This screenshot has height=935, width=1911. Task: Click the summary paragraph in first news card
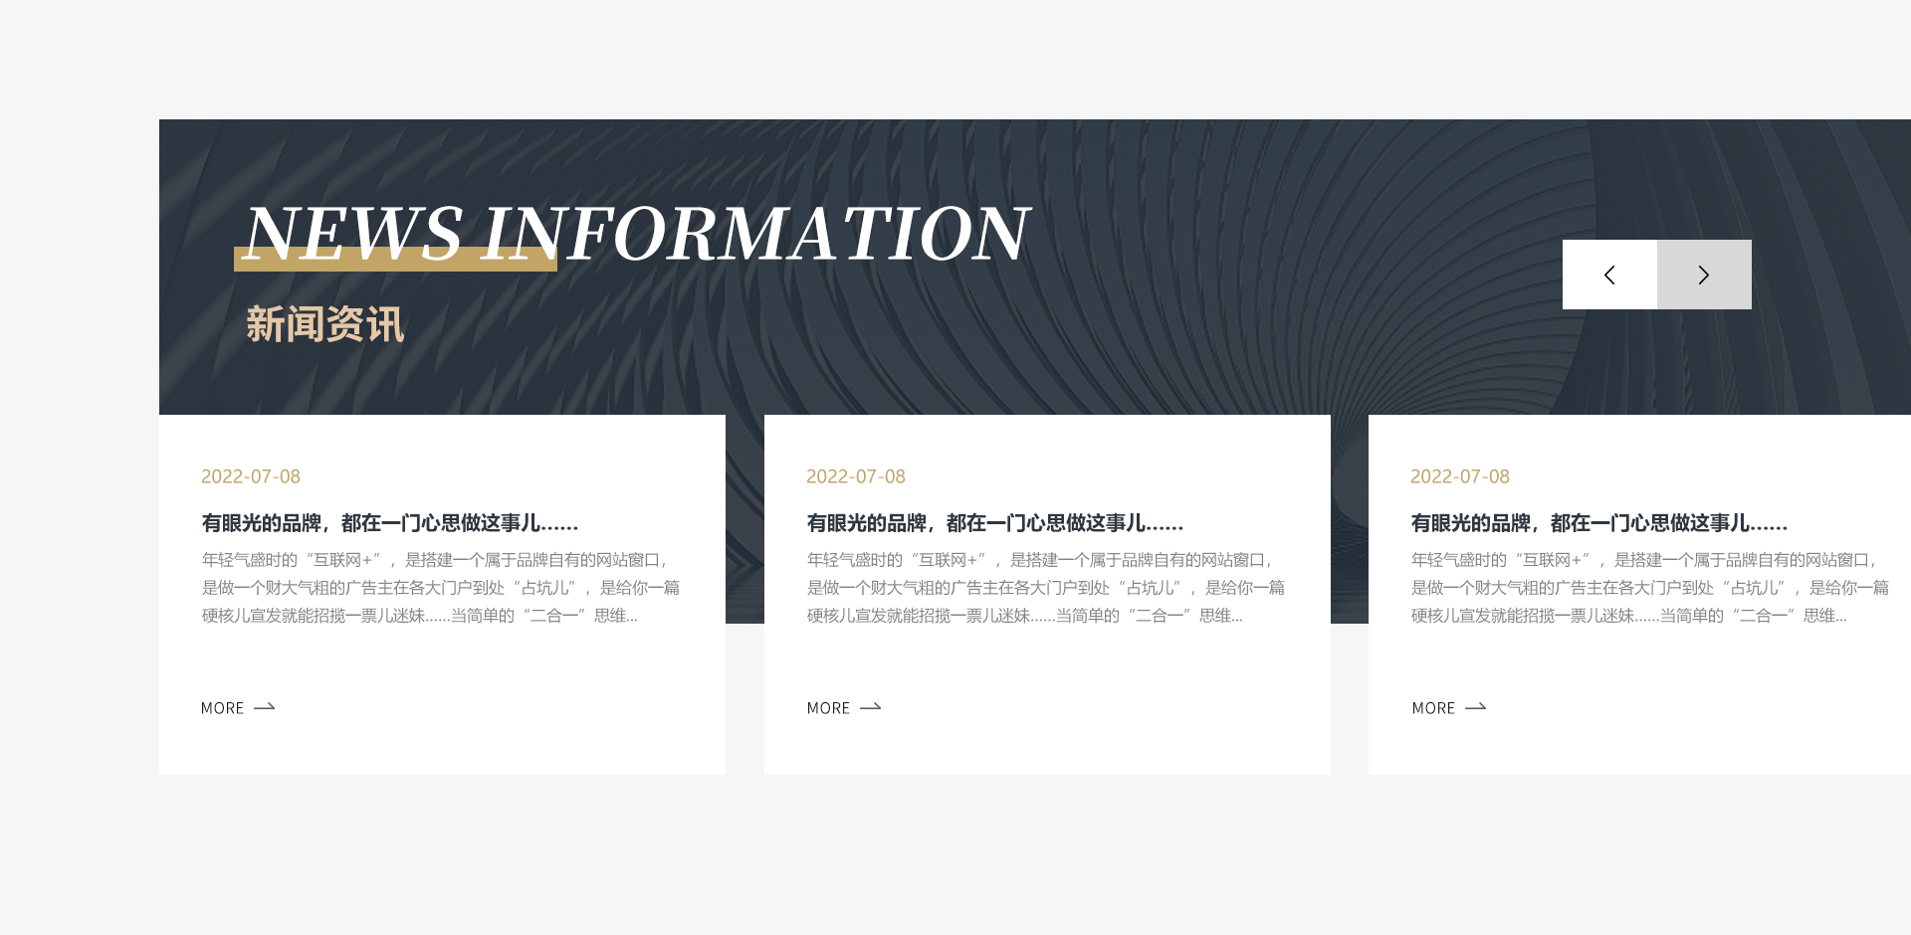(440, 588)
